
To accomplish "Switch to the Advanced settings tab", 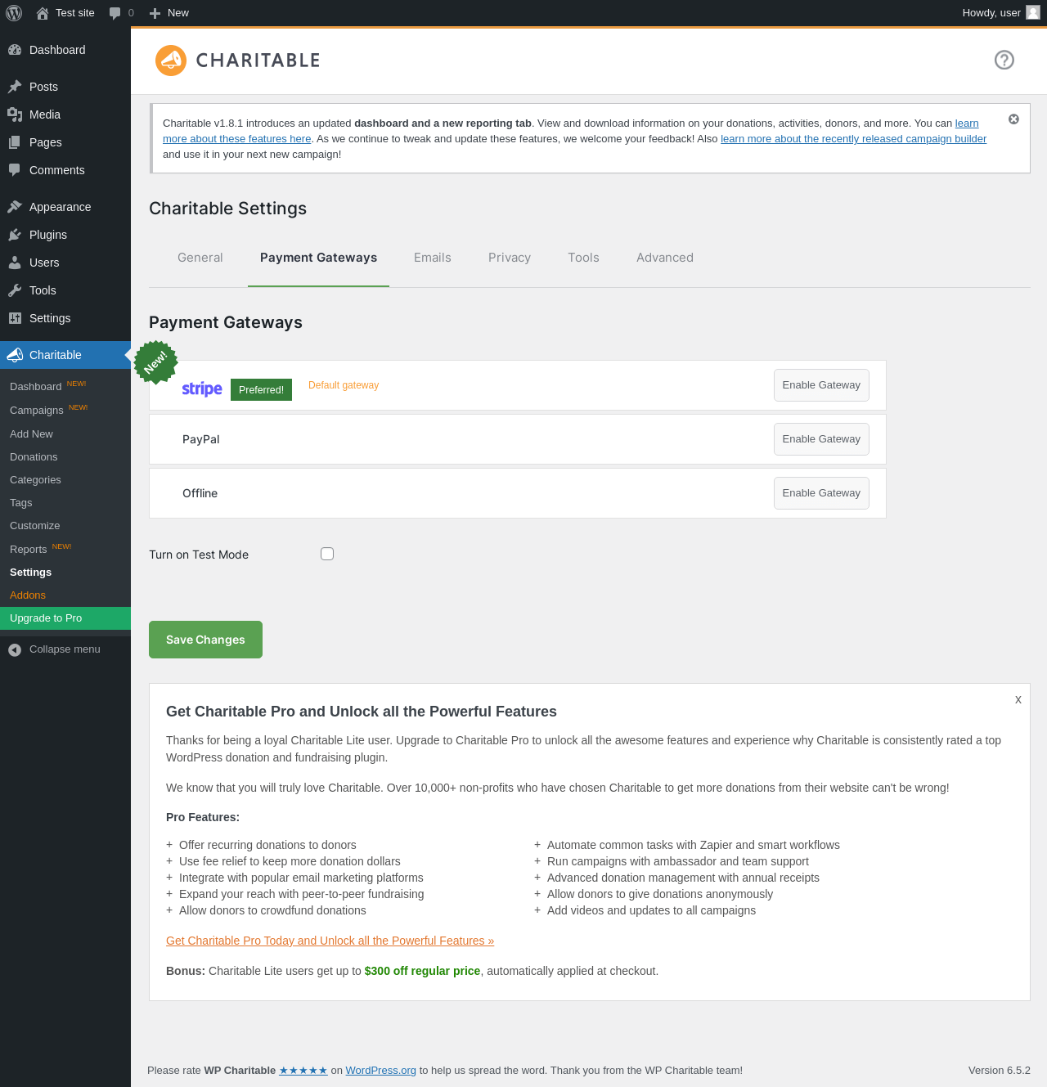I will tap(665, 258).
